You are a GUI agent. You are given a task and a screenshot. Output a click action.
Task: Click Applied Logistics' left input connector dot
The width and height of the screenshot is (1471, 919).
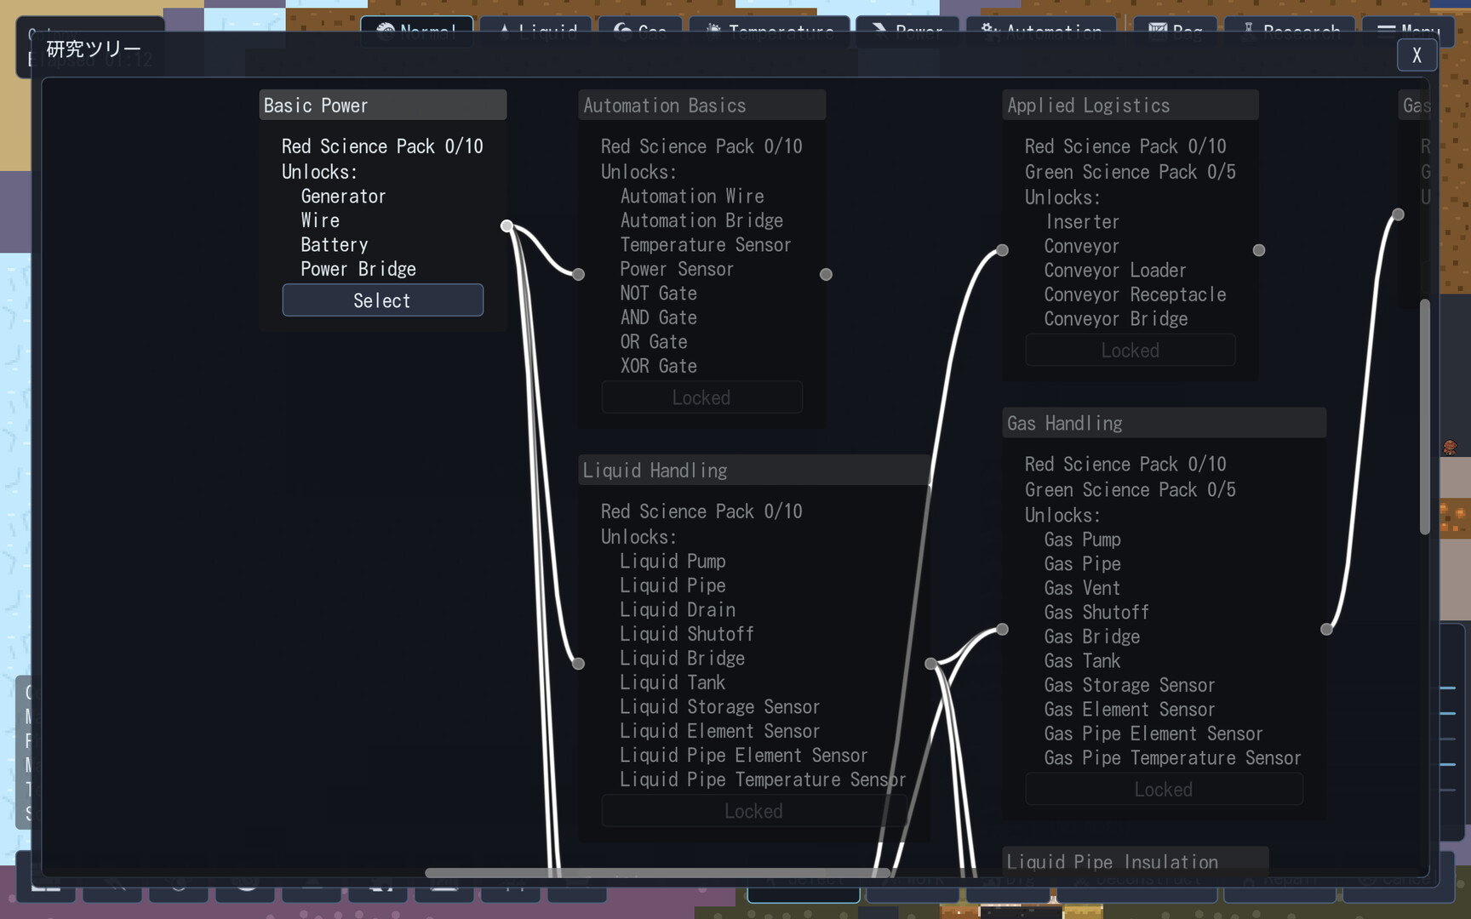[x=1003, y=250]
